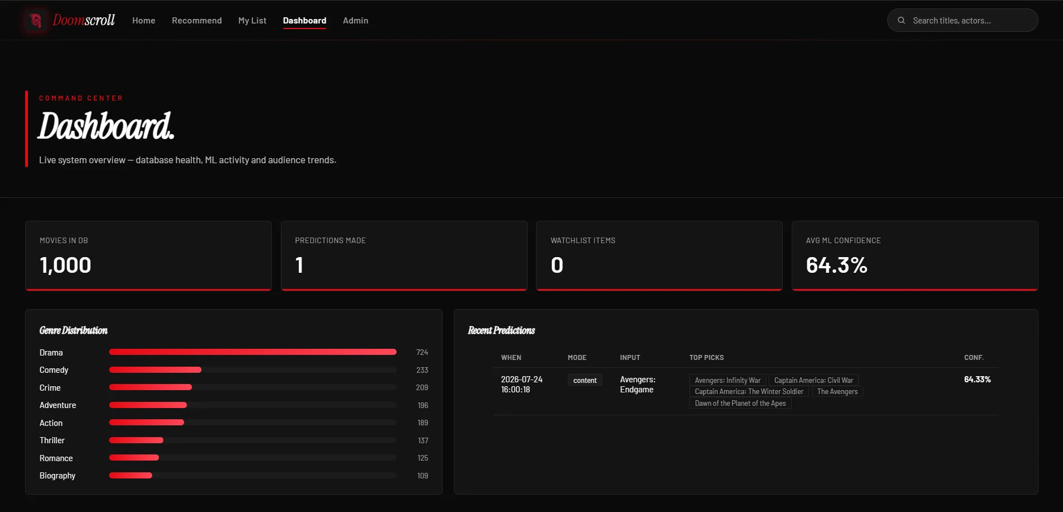Click the INPUT column header
Viewport: 1063px width, 512px height.
[630, 358]
